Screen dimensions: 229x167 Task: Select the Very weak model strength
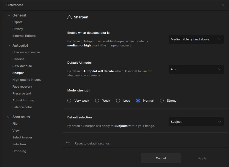(x=69, y=101)
